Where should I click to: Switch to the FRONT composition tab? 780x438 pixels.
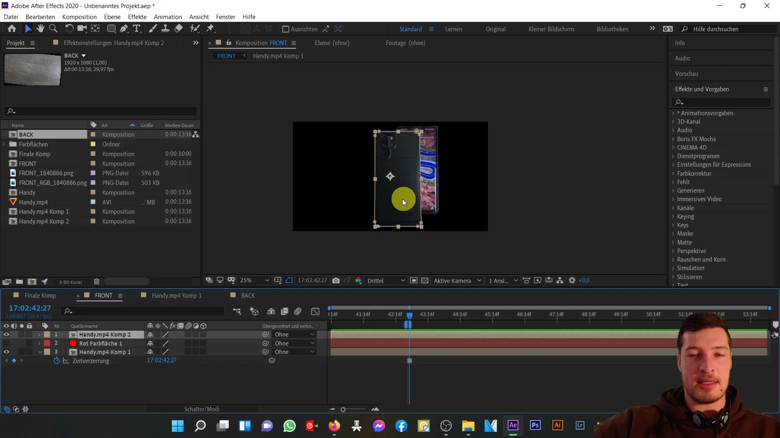click(103, 295)
